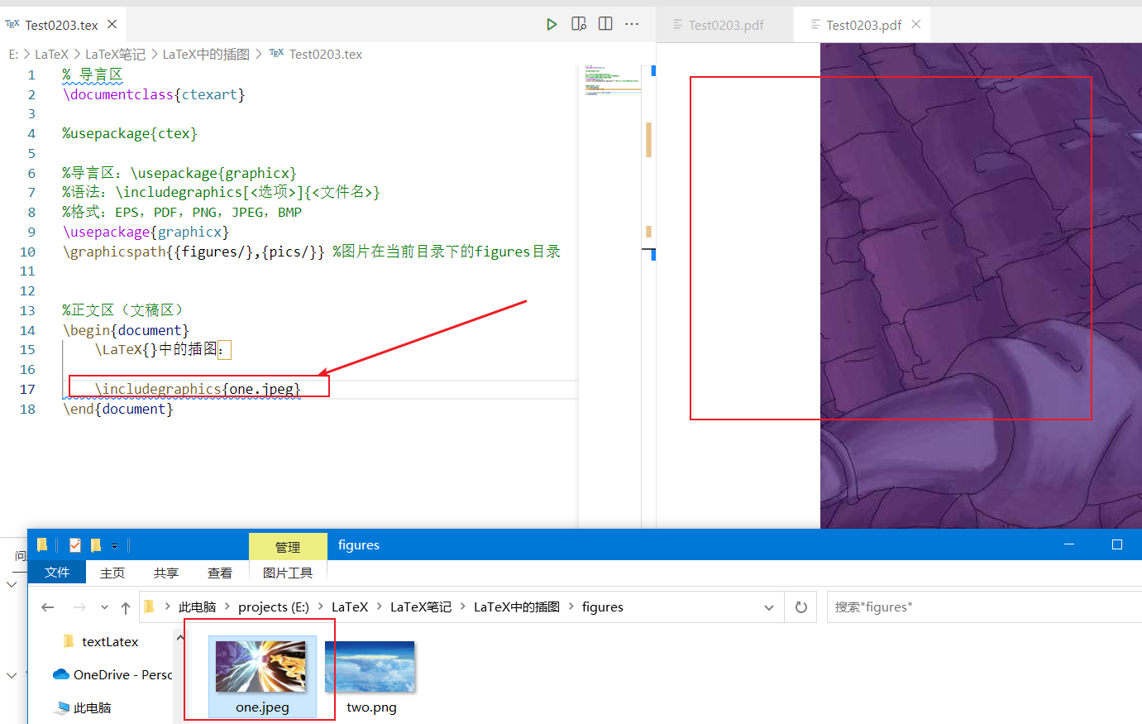
Task: Switch to the inactive first Test0203.pdf tab
Action: coord(725,25)
